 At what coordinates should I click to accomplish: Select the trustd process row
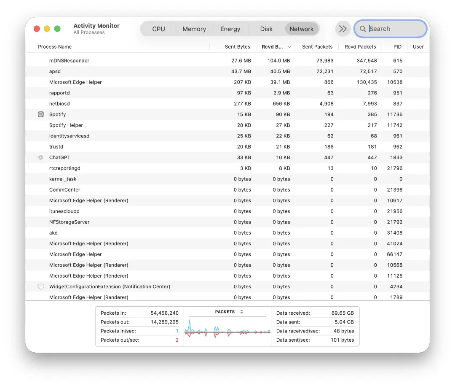click(x=227, y=146)
